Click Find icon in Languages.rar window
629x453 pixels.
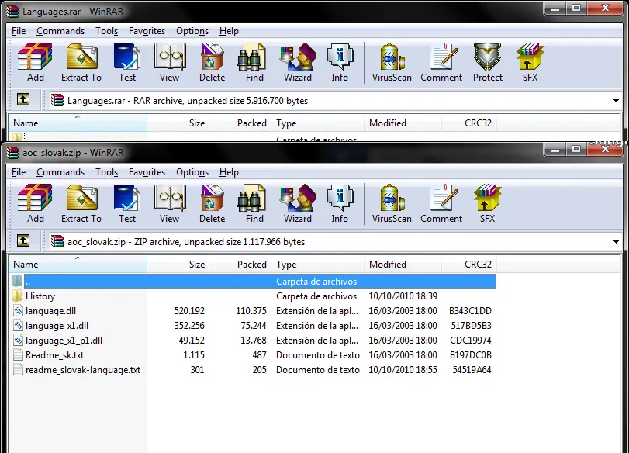tap(254, 62)
